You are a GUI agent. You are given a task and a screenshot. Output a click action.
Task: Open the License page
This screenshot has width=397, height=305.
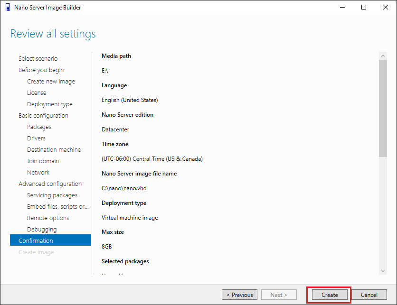pos(37,93)
